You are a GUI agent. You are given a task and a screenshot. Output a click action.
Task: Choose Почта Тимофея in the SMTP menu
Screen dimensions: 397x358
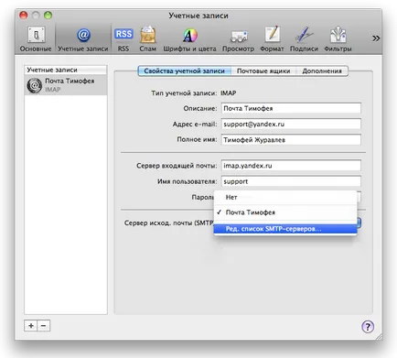285,212
